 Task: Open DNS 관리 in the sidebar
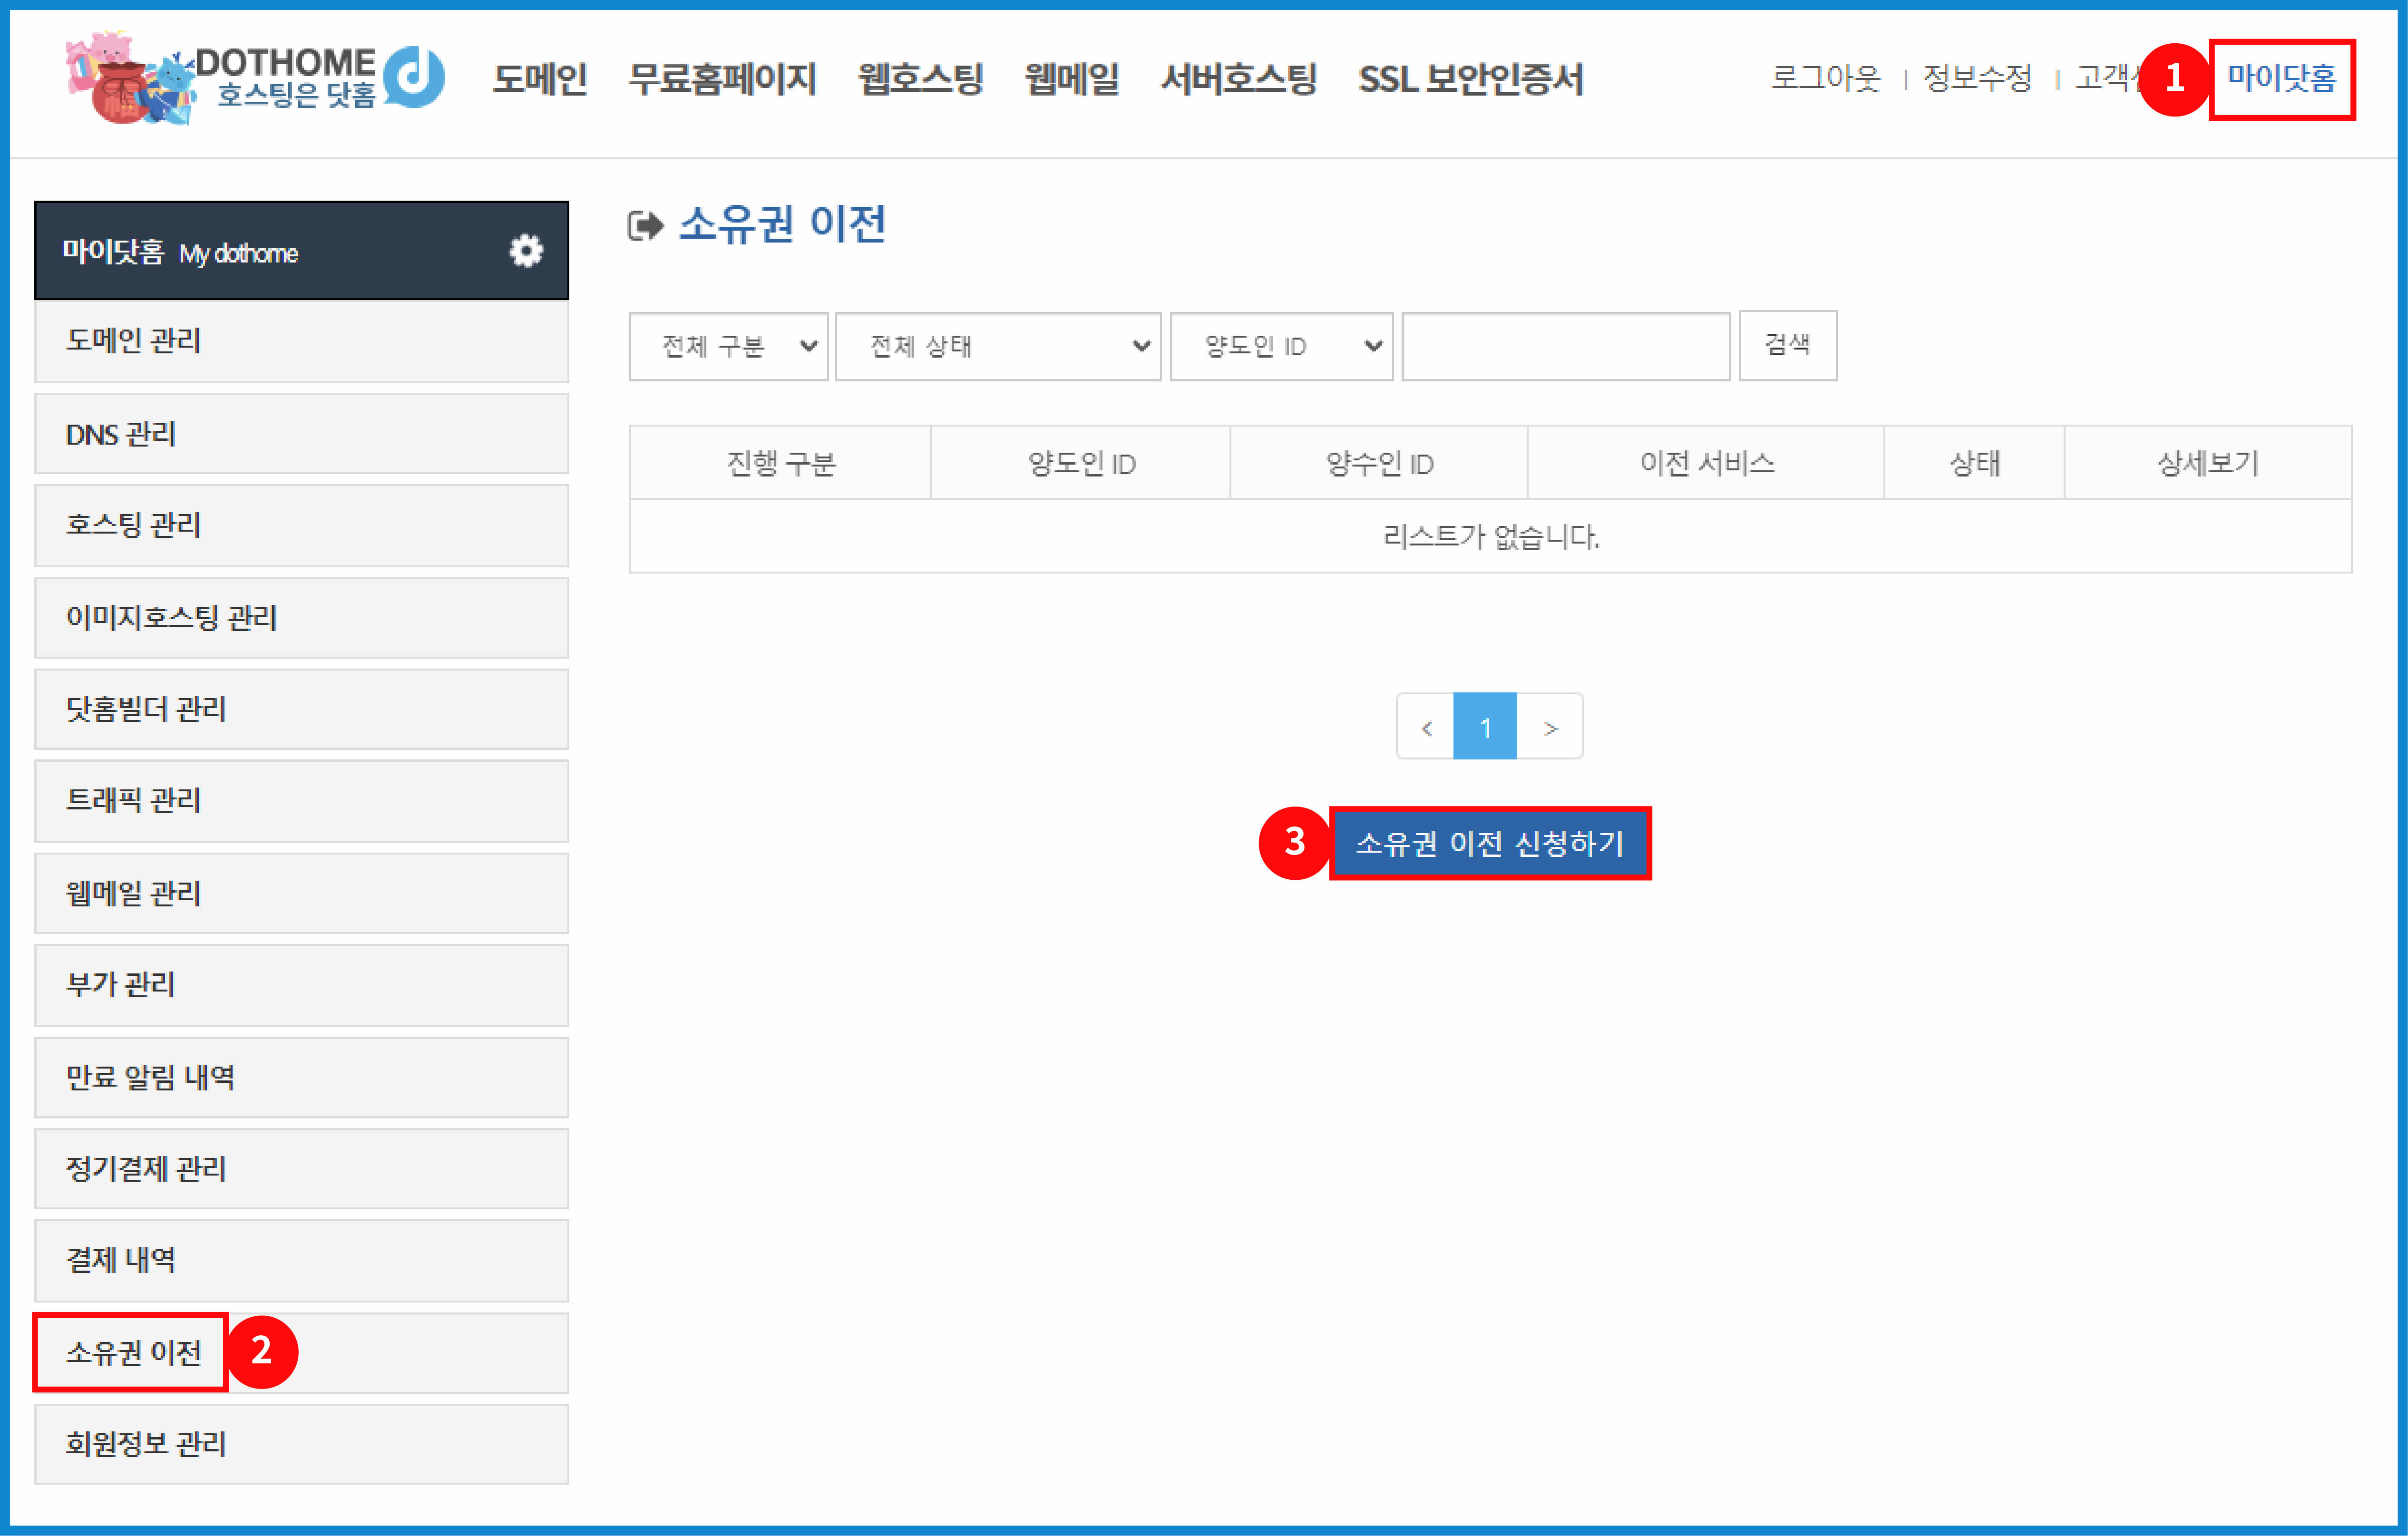[x=121, y=434]
